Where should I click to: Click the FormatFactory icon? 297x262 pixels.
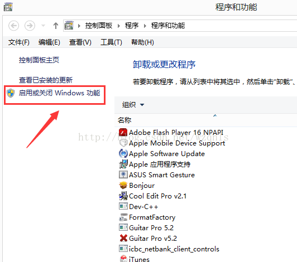123,217
